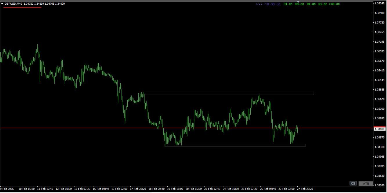Click the 1.37980 price scale value
This screenshot has width=387, height=193.
point(379,13)
